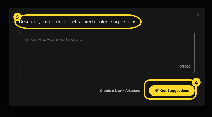The height and width of the screenshot is (117, 212).
Task: Click the word 'Describe' in the heading
Action: pos(28,22)
